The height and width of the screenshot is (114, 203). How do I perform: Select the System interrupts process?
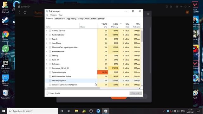coord(93,72)
